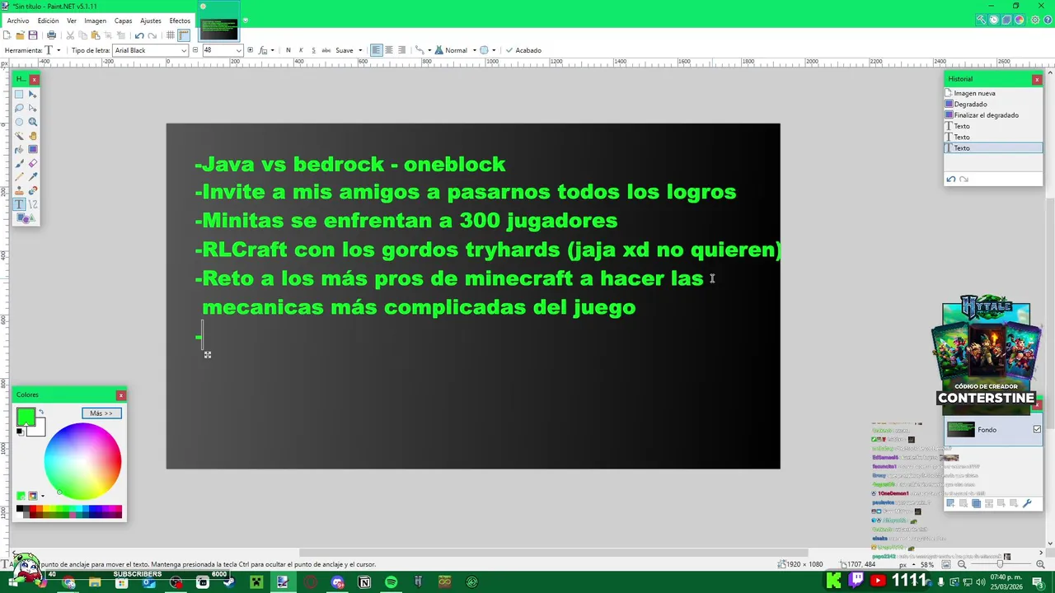Click the primary green color swatch
This screenshot has height=593, width=1055.
coord(25,417)
